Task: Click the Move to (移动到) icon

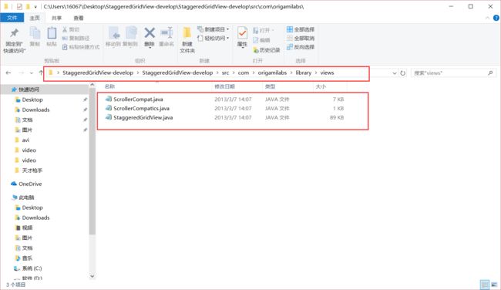Action: [113, 33]
